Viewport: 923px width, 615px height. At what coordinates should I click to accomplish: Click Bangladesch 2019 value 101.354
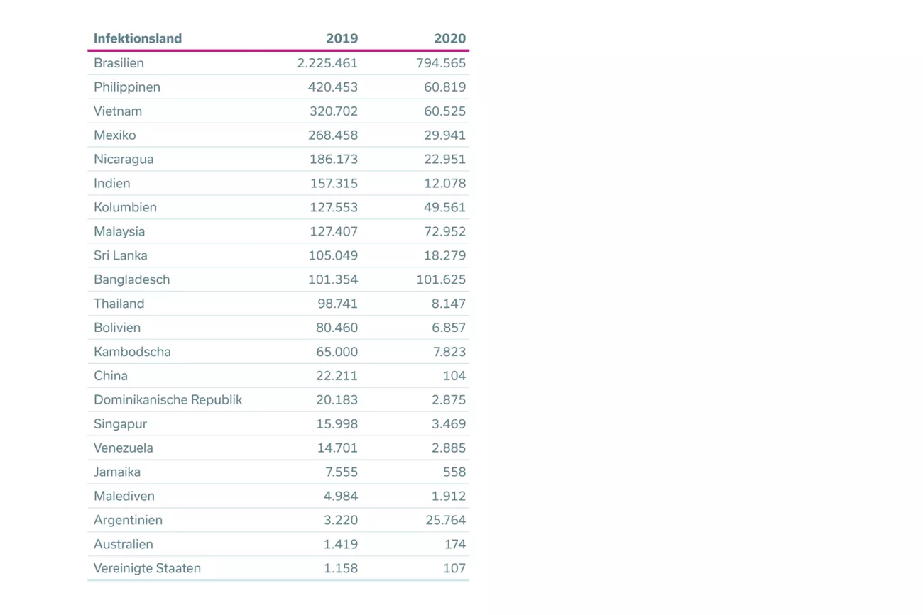point(334,279)
